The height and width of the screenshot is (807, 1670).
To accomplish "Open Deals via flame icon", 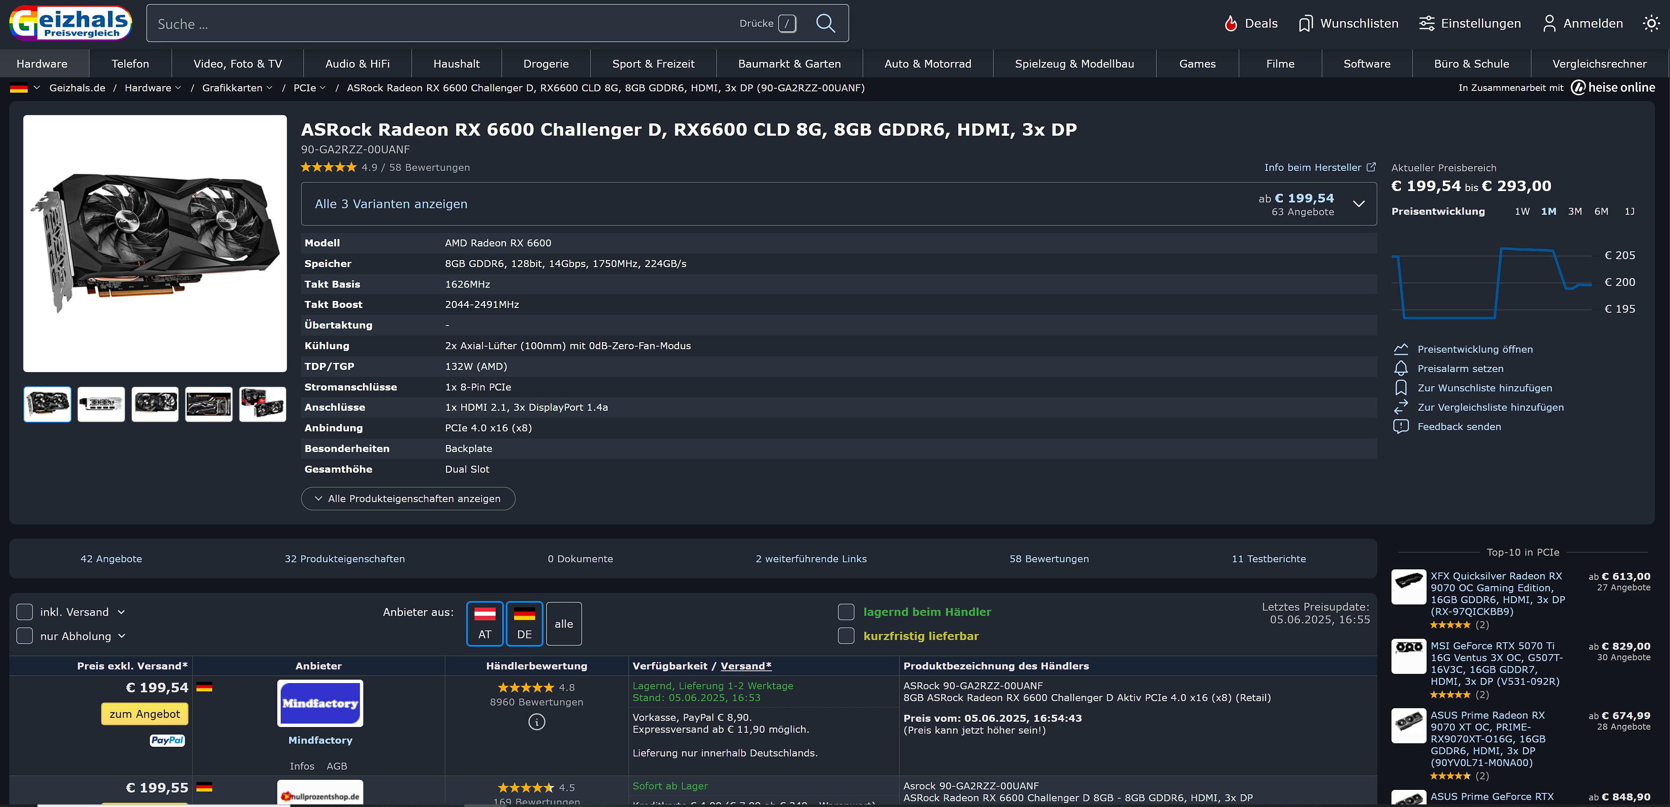I will pos(1231,23).
